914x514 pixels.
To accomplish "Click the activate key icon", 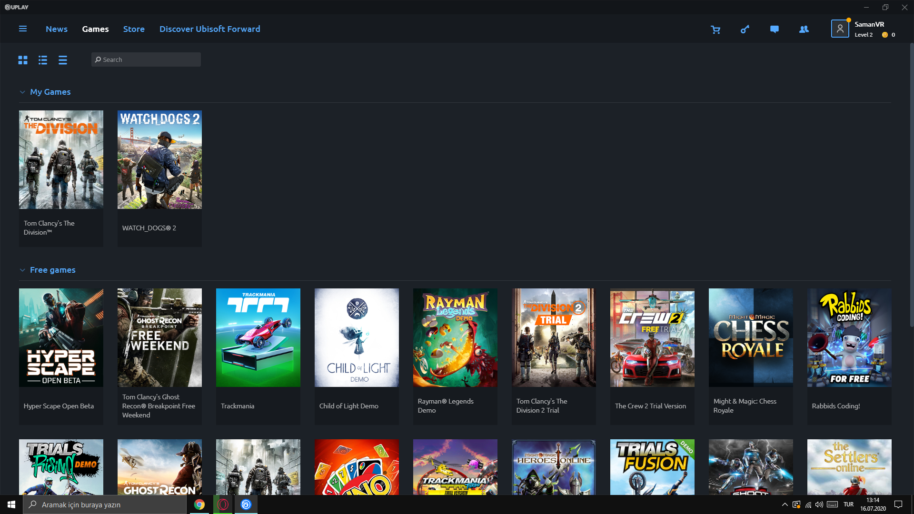I will (x=745, y=30).
